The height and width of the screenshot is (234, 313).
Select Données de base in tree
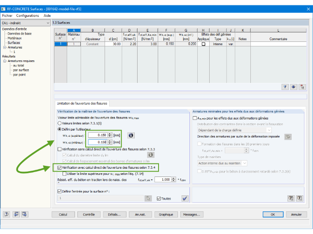pyautogui.click(x=20, y=34)
